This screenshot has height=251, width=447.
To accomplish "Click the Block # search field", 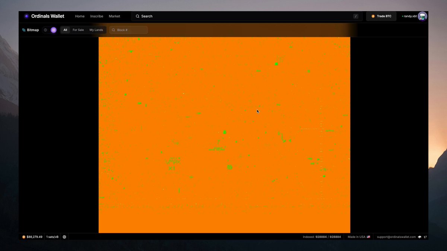I will click(129, 30).
